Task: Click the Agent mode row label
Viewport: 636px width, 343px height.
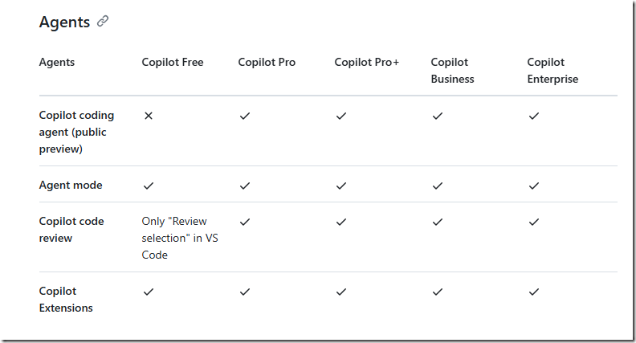Action: pyautogui.click(x=71, y=185)
